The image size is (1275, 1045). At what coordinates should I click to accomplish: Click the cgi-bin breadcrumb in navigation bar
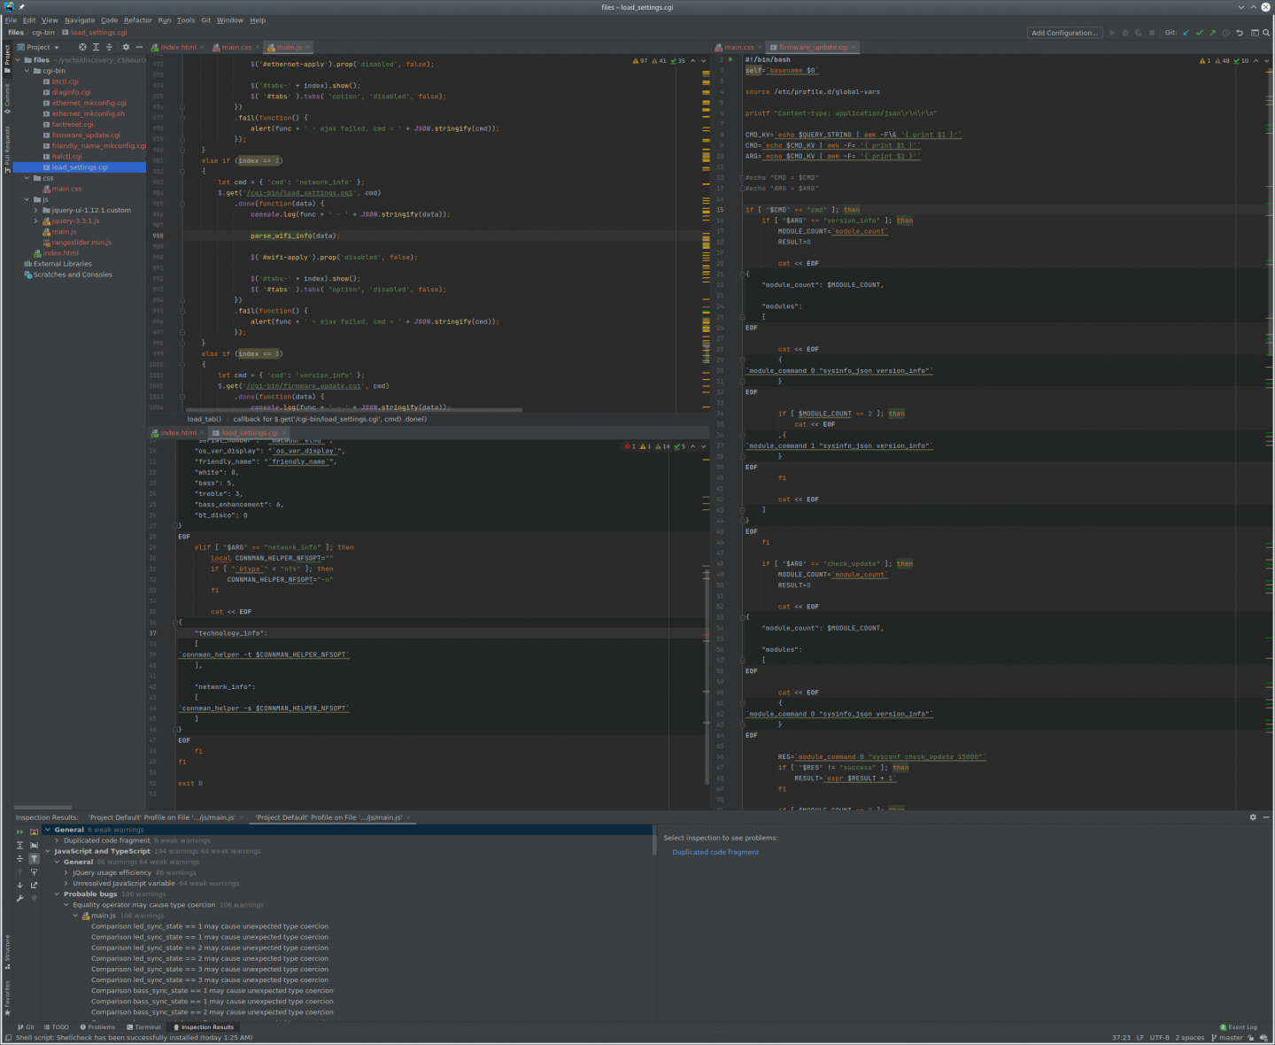point(43,33)
